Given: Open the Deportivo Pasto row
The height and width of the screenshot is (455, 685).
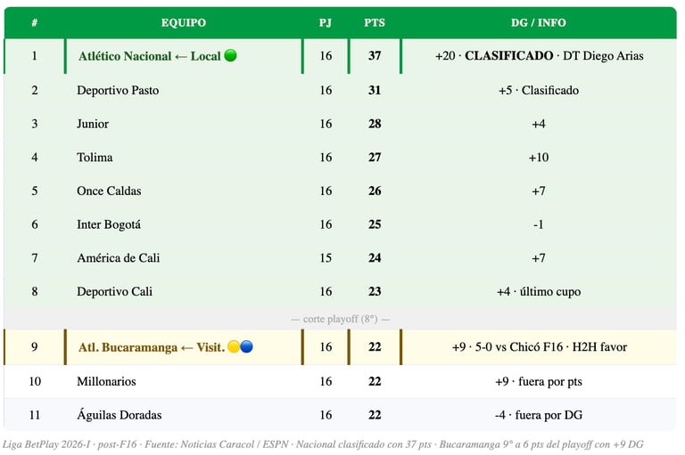Looking at the screenshot, I should point(341,90).
